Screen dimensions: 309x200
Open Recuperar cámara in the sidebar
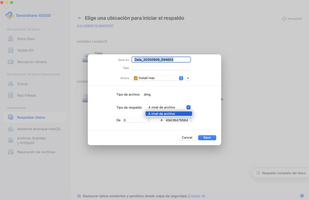(35, 62)
